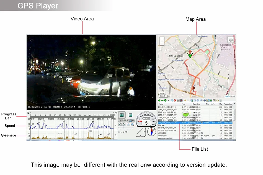263x175 pixels.
Task: Click the video zoom out magnifier button
Action: (133, 124)
